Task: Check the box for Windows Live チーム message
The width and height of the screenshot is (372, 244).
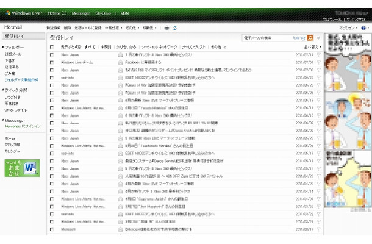Action: 52,62
